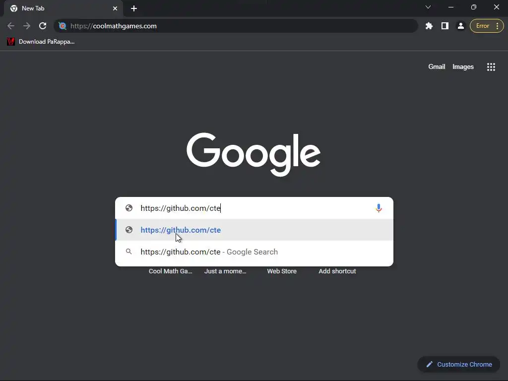Open the Web Store shortcut
Image resolution: width=508 pixels, height=381 pixels.
(x=282, y=271)
